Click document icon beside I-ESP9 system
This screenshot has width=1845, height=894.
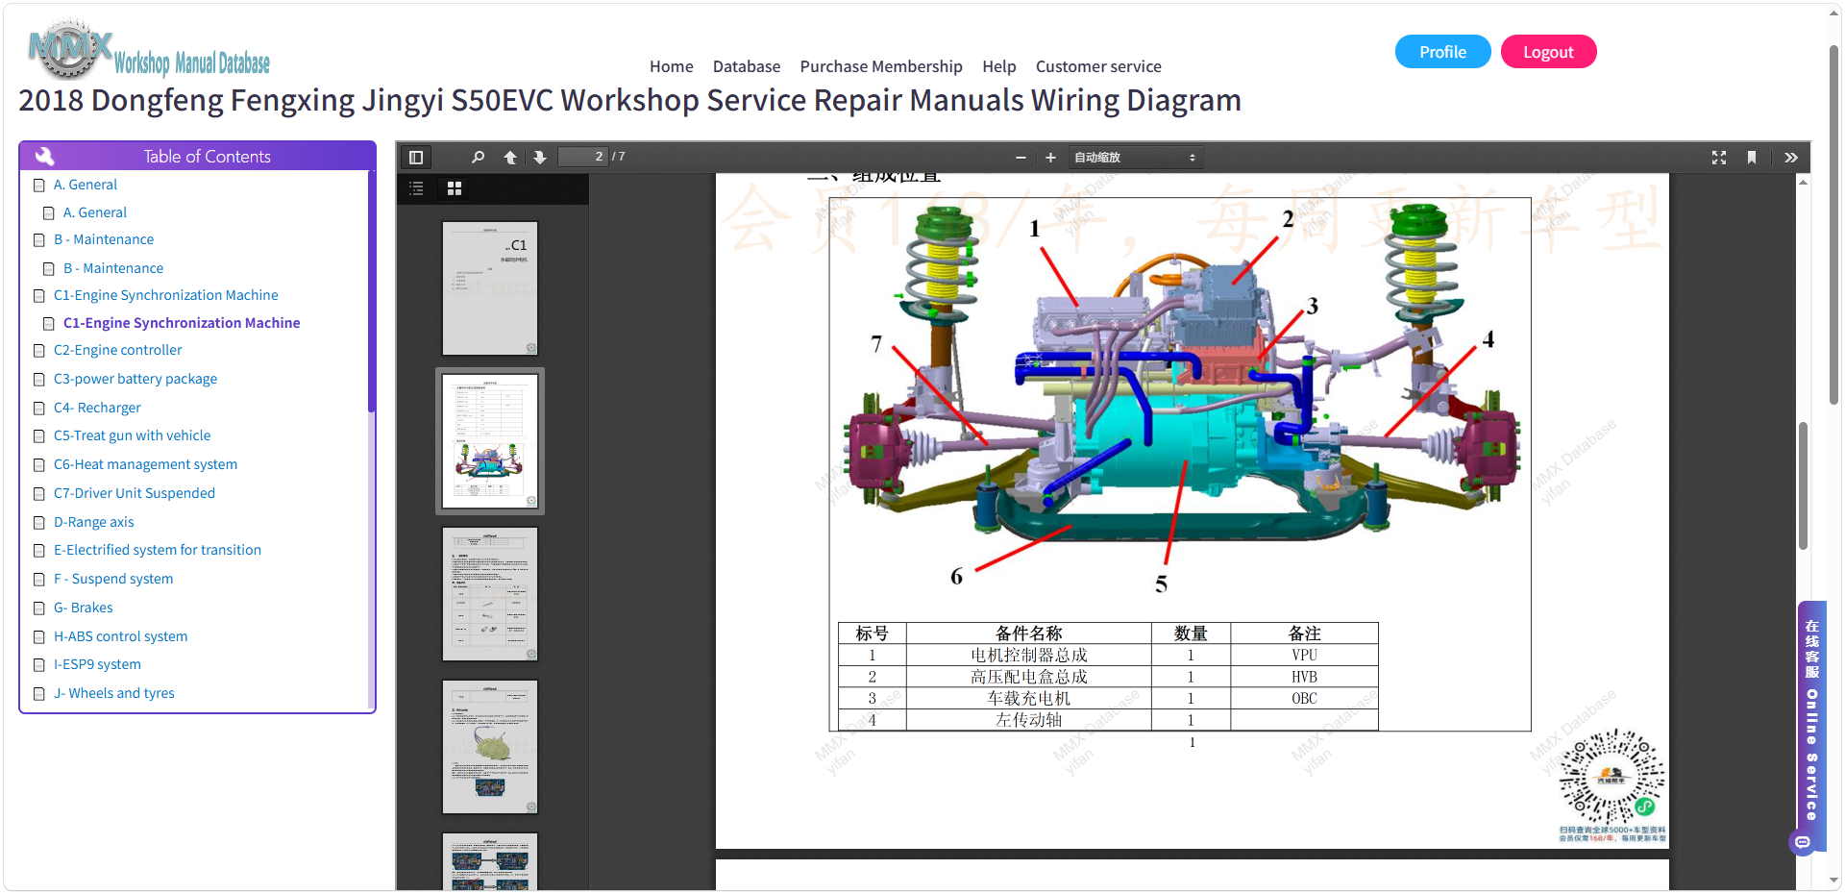(39, 665)
